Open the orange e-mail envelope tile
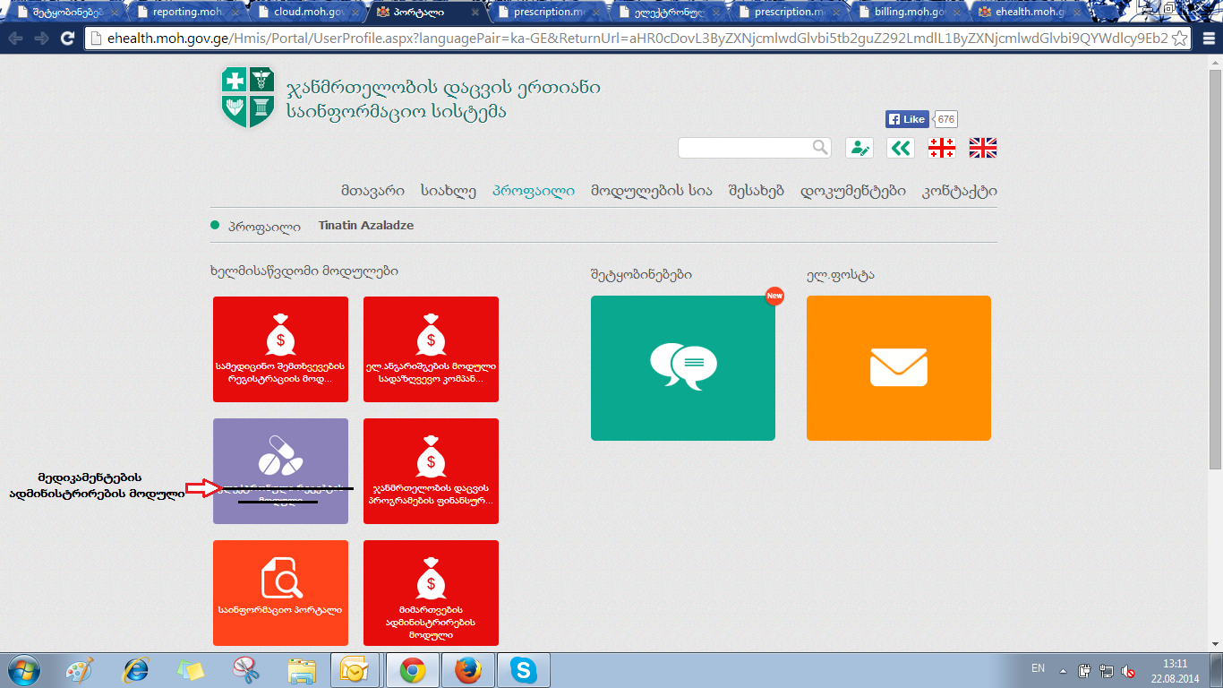Screen dimensions: 1223x688 click(898, 367)
